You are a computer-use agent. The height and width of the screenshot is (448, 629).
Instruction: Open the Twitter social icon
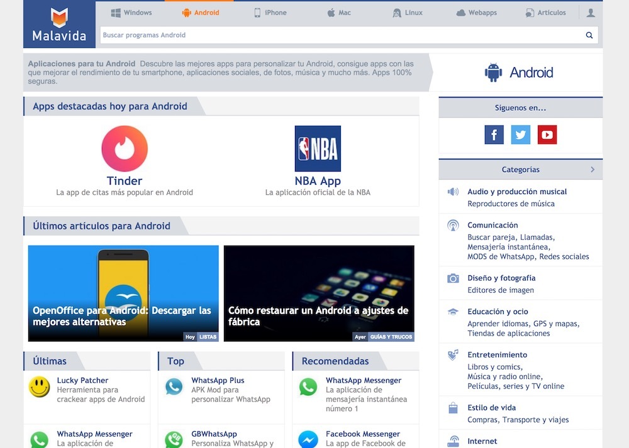tap(520, 134)
